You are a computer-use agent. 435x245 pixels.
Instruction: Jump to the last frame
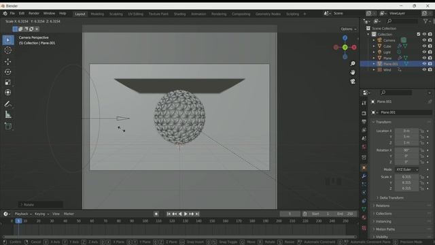[x=197, y=214]
